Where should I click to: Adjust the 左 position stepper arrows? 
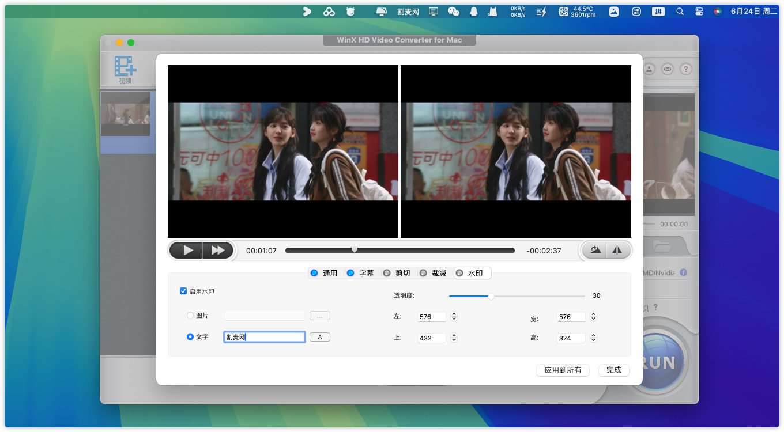coord(454,317)
